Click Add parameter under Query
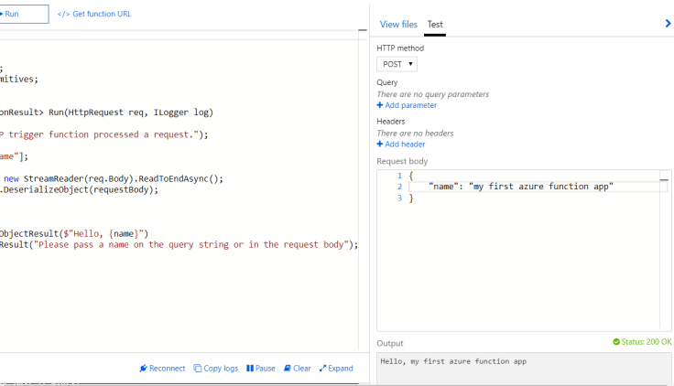Screen dimensions: 674x386 (411, 105)
